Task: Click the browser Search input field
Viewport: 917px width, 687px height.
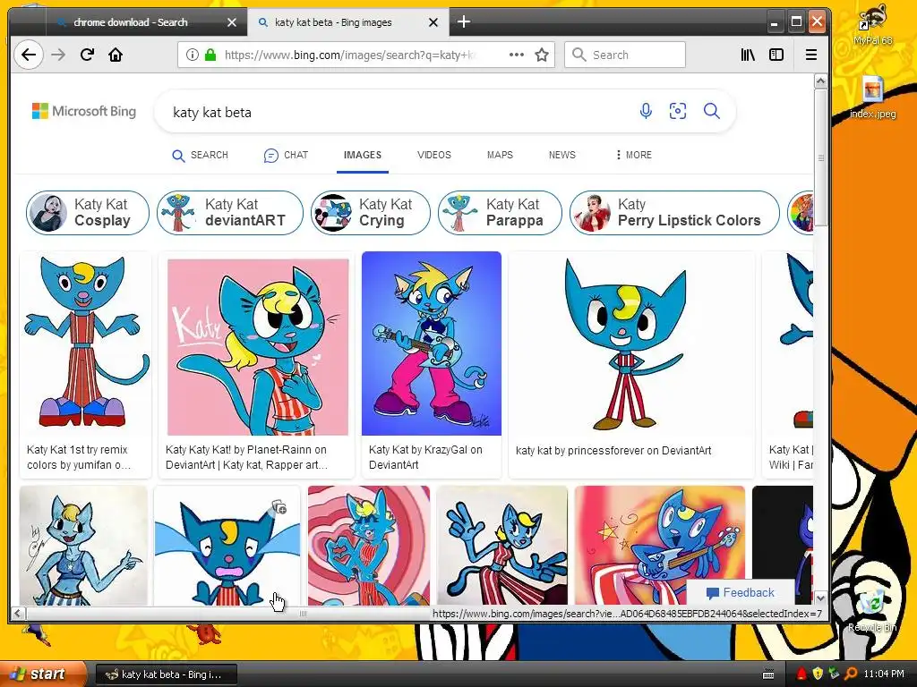Action: (x=624, y=55)
